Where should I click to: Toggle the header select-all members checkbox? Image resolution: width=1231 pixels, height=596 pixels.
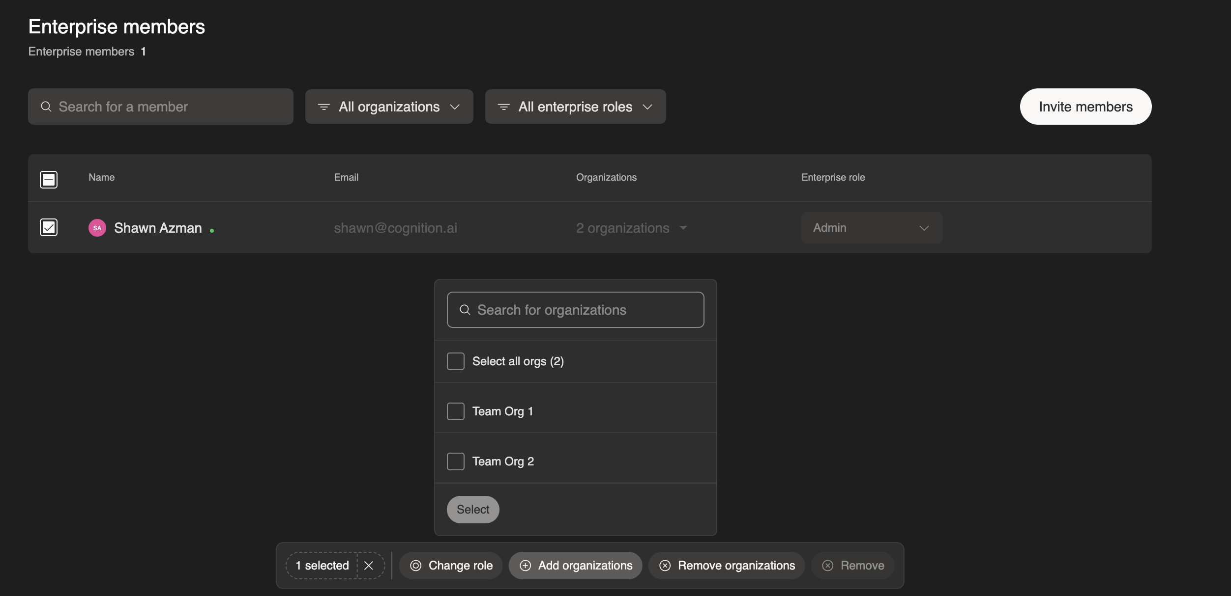pos(49,179)
